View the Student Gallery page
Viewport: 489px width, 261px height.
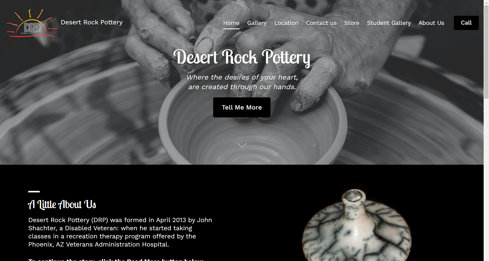(x=389, y=23)
